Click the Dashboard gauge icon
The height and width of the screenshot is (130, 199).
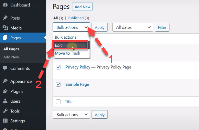(x=5, y=5)
